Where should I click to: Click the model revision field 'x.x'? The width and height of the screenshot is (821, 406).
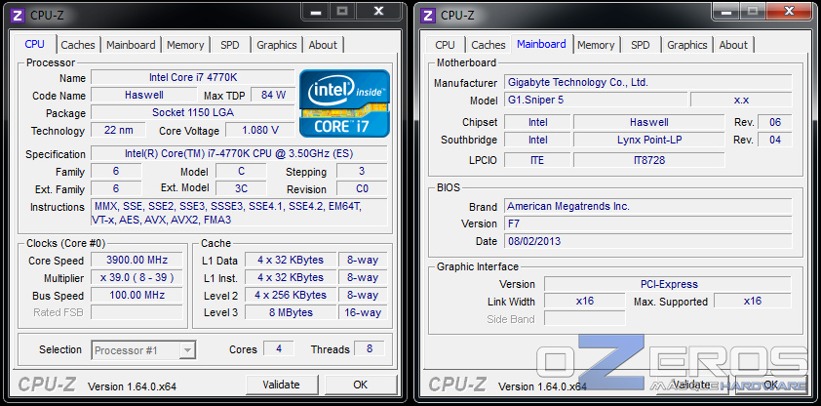tap(741, 100)
